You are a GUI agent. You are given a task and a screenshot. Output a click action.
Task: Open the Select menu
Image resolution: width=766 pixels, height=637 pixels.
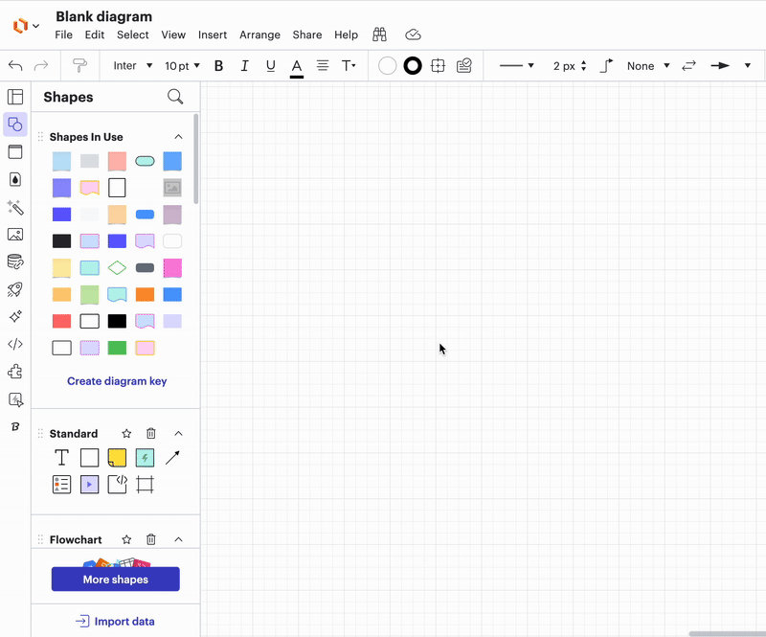pyautogui.click(x=132, y=34)
